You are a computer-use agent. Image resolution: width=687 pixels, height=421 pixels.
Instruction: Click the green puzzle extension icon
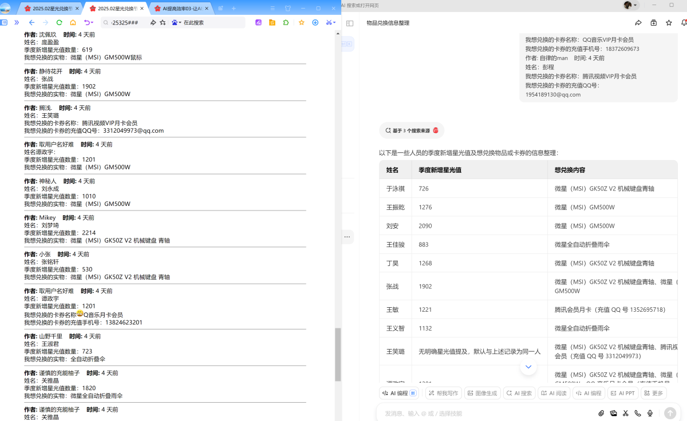[x=286, y=22]
